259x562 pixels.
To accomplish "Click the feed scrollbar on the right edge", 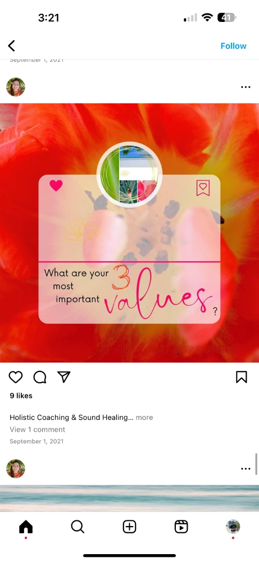I will (257, 464).
